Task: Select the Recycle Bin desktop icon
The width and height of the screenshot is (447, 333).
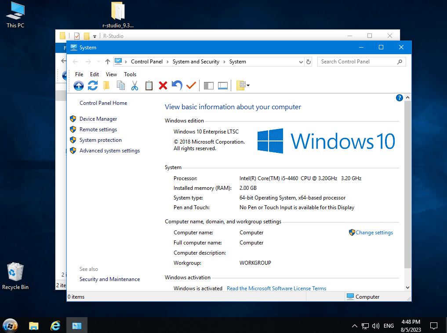Action: point(15,276)
